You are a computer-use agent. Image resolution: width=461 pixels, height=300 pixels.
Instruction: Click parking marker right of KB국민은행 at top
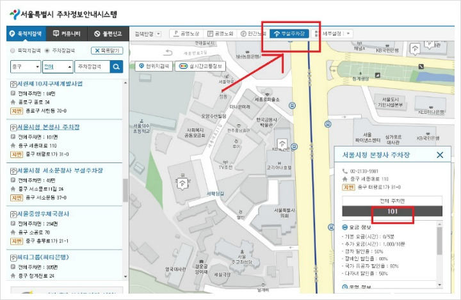415,49
